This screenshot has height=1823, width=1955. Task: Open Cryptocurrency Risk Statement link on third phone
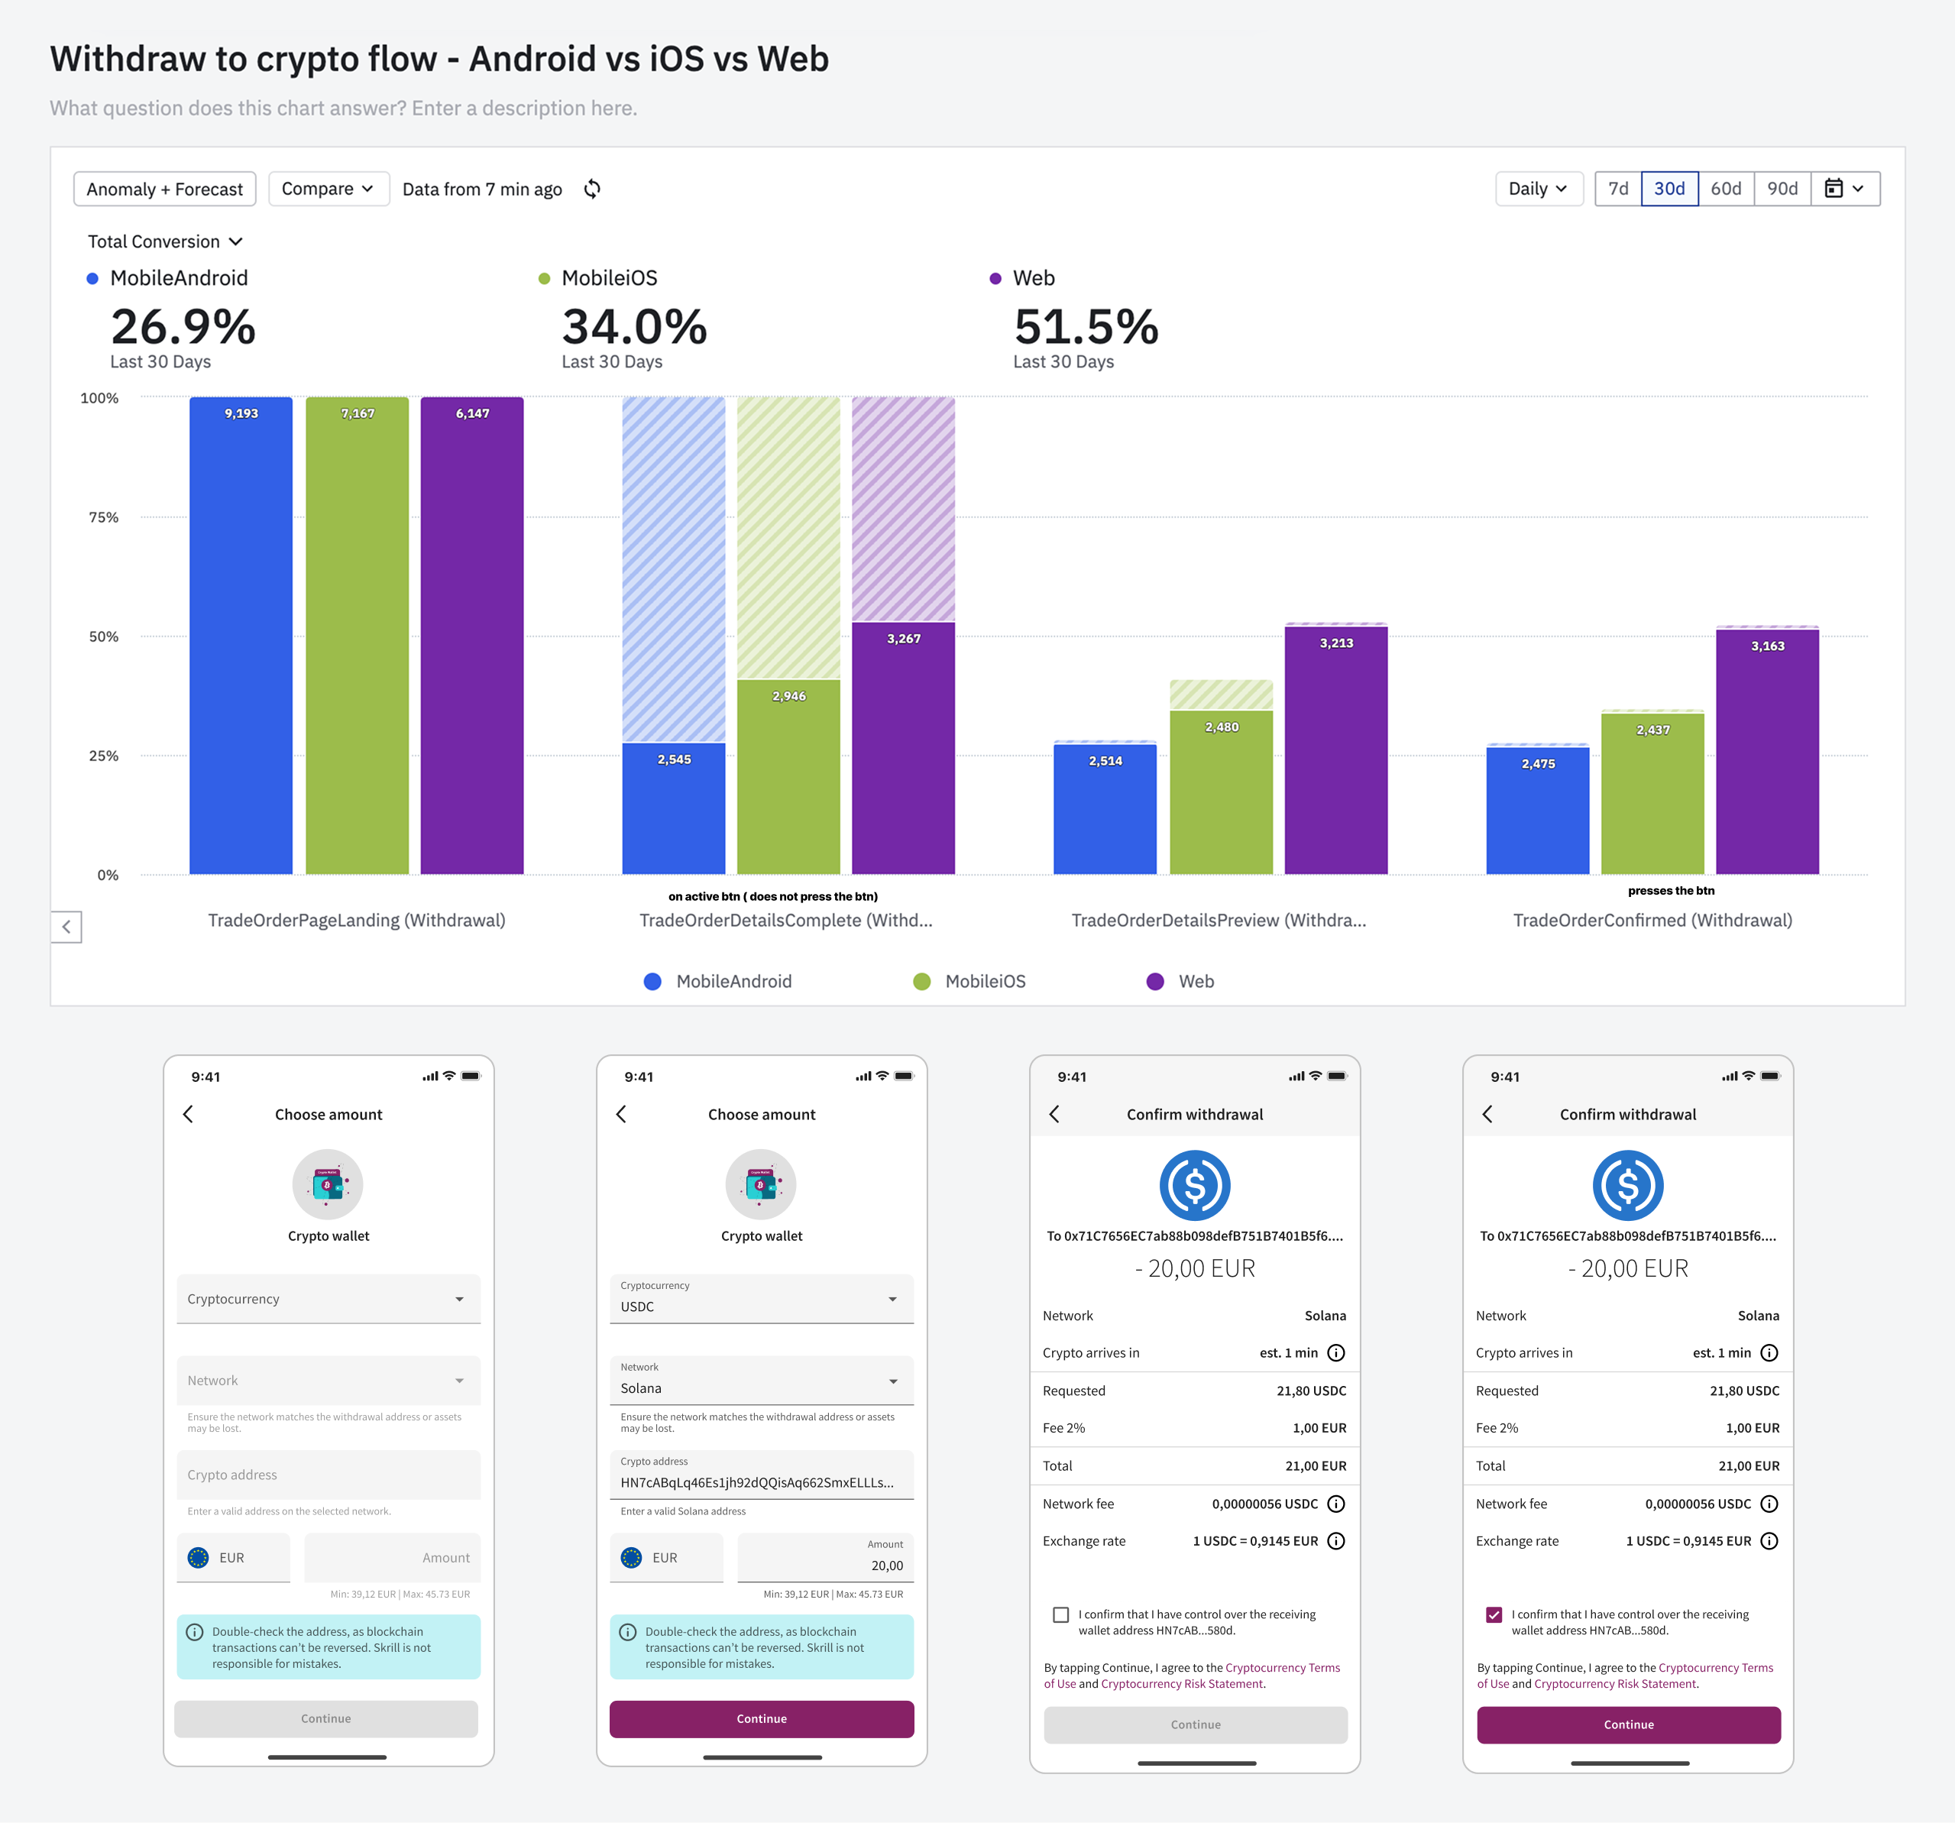click(x=1182, y=1683)
